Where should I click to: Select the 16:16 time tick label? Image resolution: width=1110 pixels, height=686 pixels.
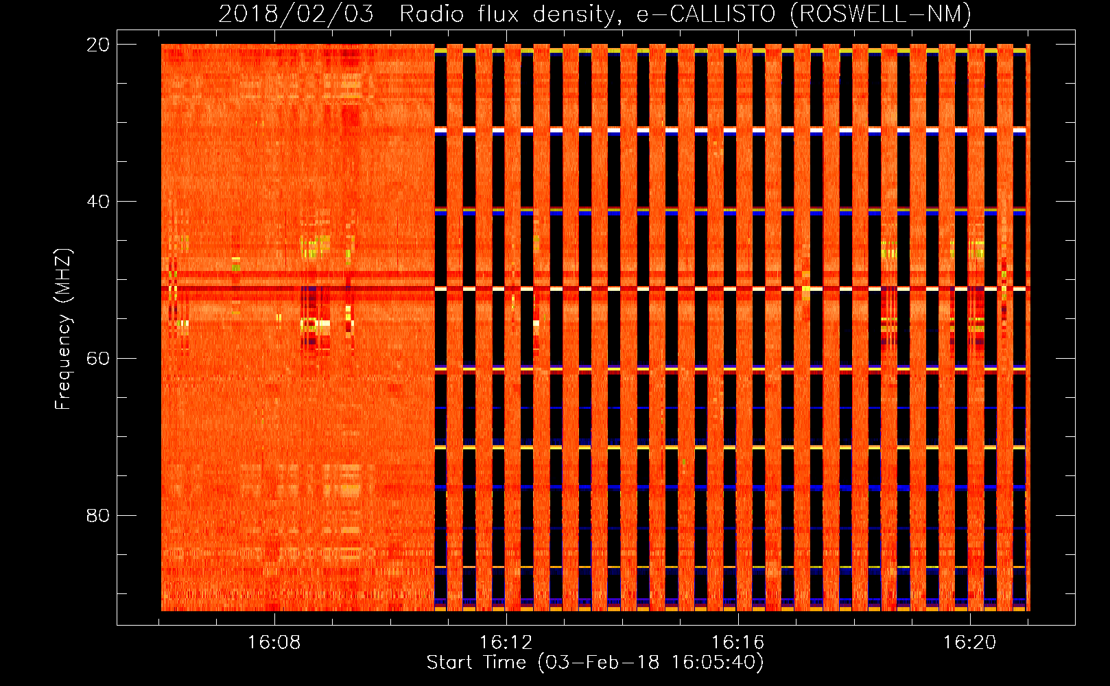coord(738,643)
